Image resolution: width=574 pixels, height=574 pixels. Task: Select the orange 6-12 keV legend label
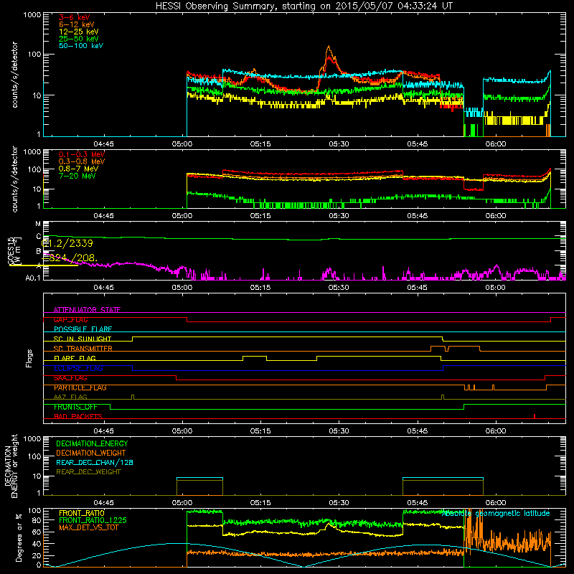click(x=77, y=24)
